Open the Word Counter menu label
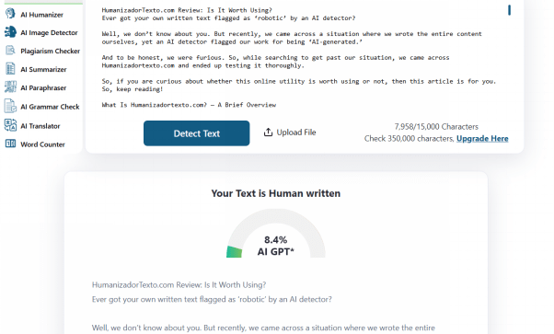 coord(42,144)
